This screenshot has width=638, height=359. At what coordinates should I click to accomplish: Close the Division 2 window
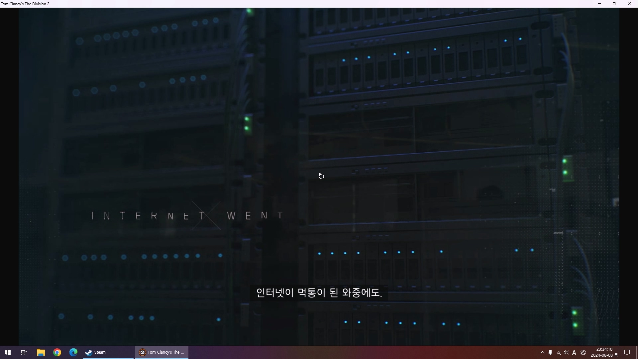(630, 4)
